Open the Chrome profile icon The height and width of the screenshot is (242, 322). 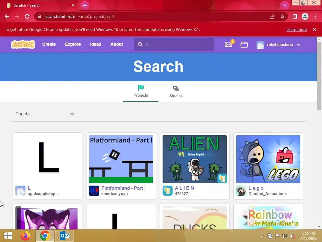pyautogui.click(x=305, y=16)
